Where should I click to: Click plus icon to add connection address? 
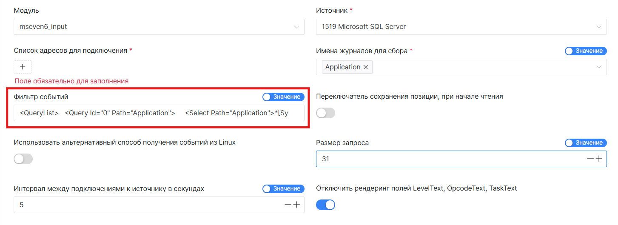click(x=23, y=67)
